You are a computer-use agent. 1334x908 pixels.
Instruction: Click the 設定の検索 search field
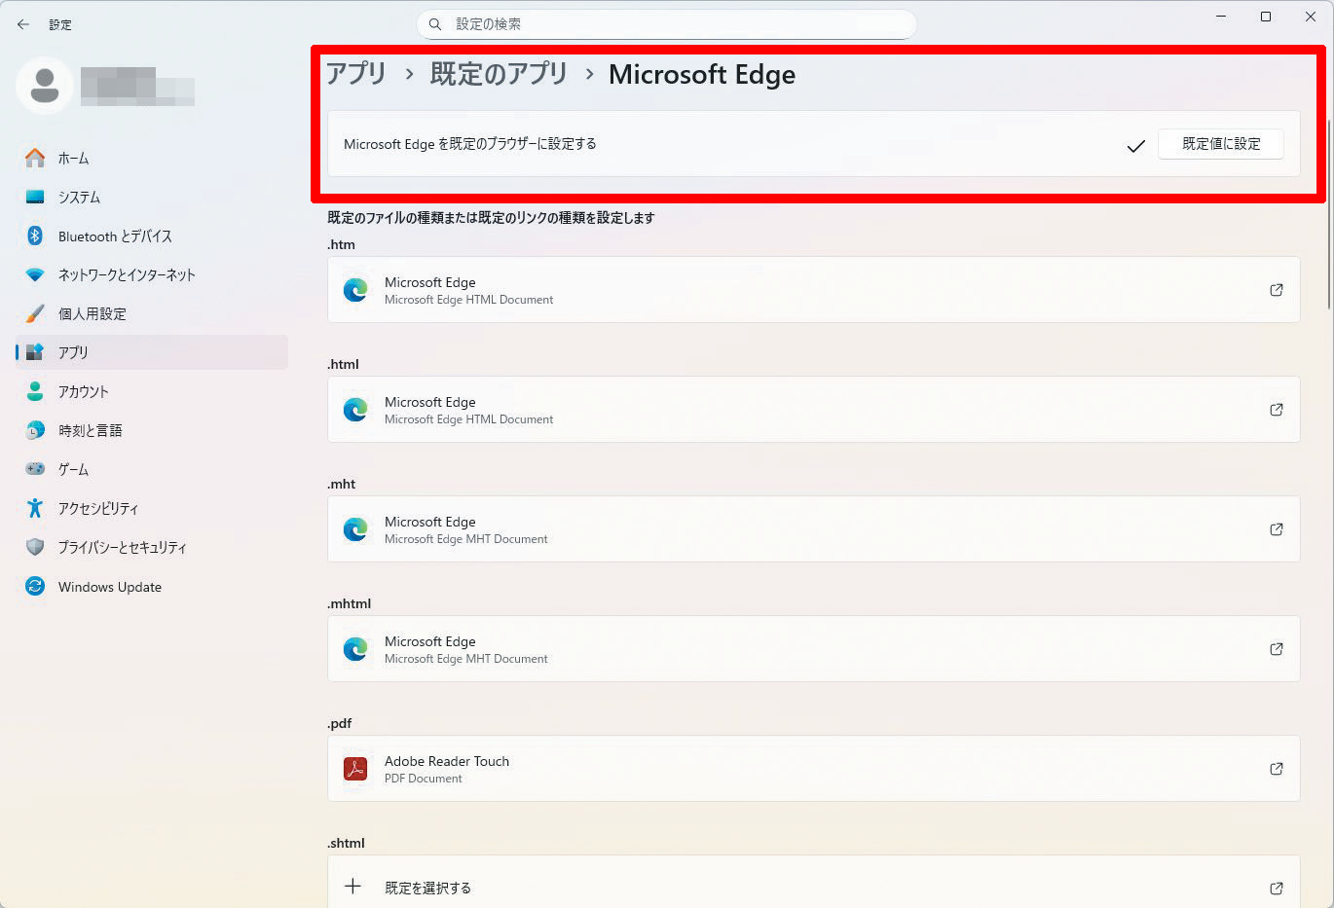(667, 24)
